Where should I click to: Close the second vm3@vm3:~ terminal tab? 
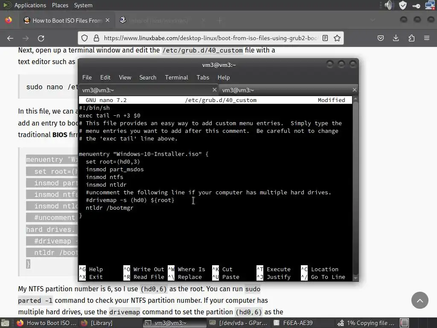354,90
